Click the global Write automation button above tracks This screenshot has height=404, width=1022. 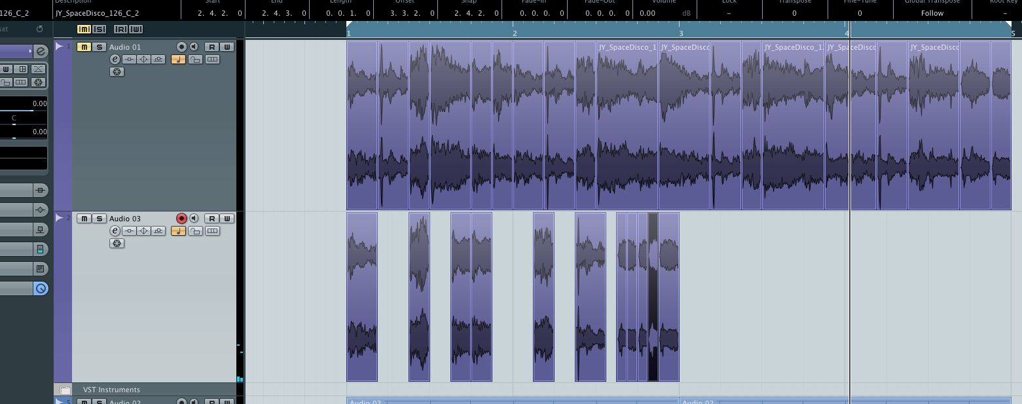point(136,29)
